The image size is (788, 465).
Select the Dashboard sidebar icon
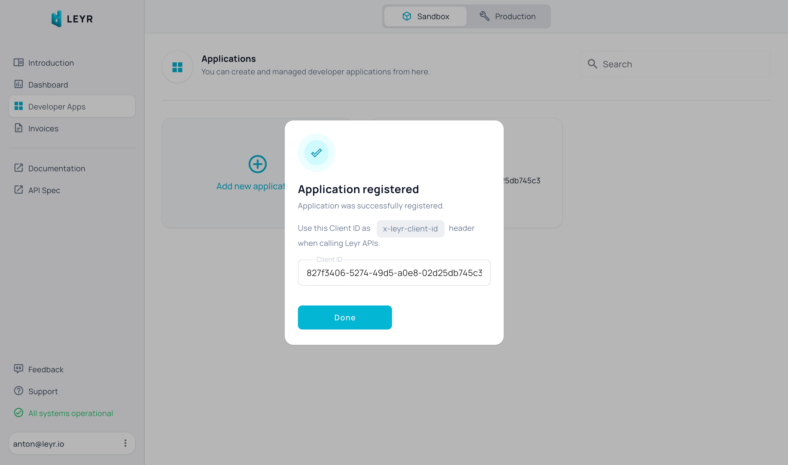(x=19, y=84)
